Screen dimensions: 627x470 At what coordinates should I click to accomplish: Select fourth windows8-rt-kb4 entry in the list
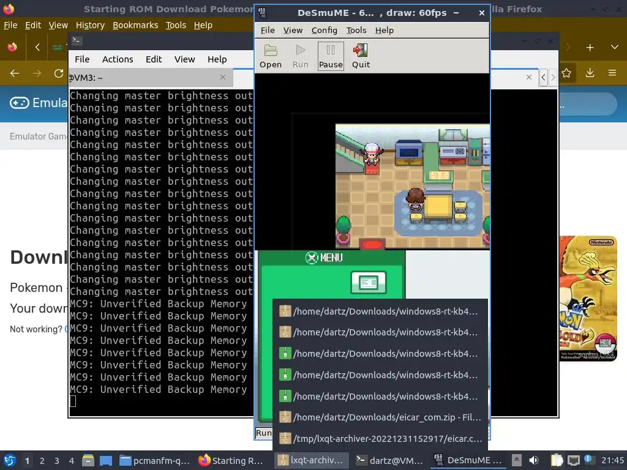point(380,375)
